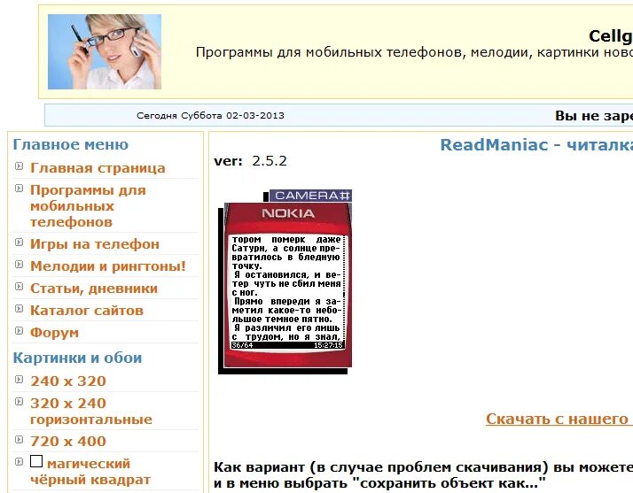Open 240 x 320 wallpapers

(x=68, y=381)
